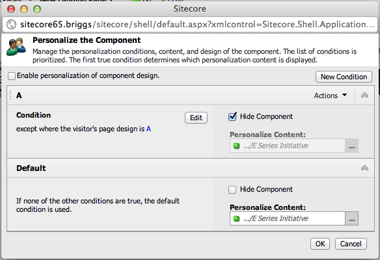Click the New Condition button
The width and height of the screenshot is (380, 260).
pos(344,77)
